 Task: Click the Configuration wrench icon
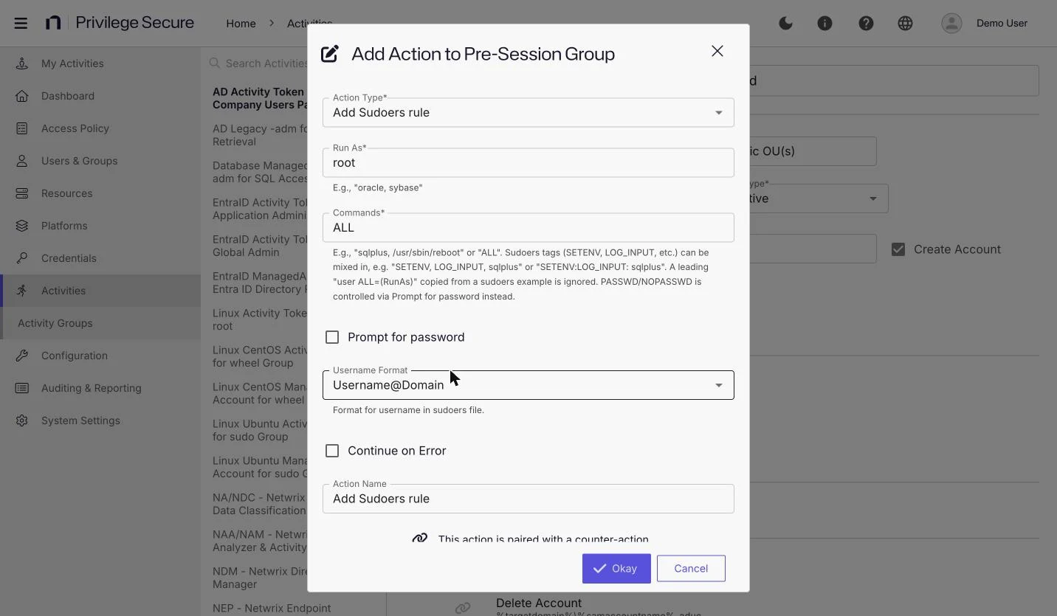[22, 356]
